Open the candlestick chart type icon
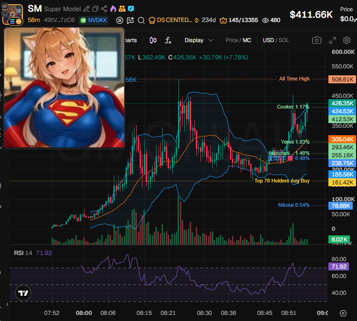 click(153, 40)
